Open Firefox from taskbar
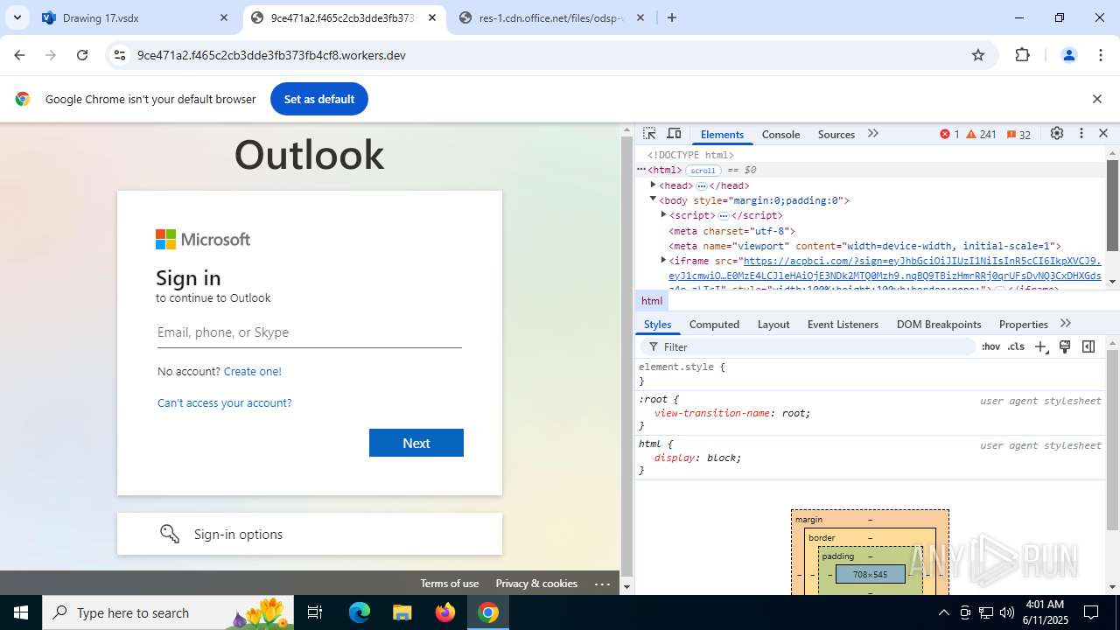This screenshot has height=630, width=1120. click(x=445, y=612)
